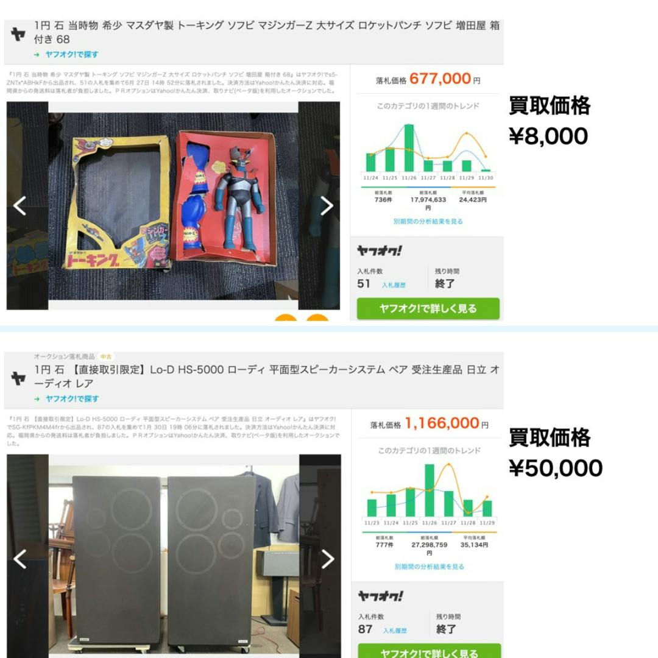Click previous image arrow on Lo-D speaker listing
Screen dimensions: 658x658
click(19, 559)
